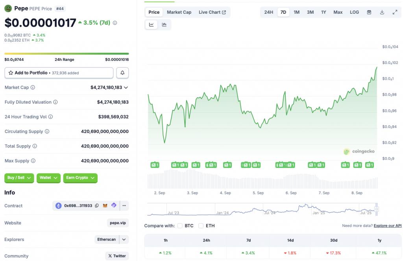Open the Explore our API link
The height and width of the screenshot is (261, 403).
point(387,226)
